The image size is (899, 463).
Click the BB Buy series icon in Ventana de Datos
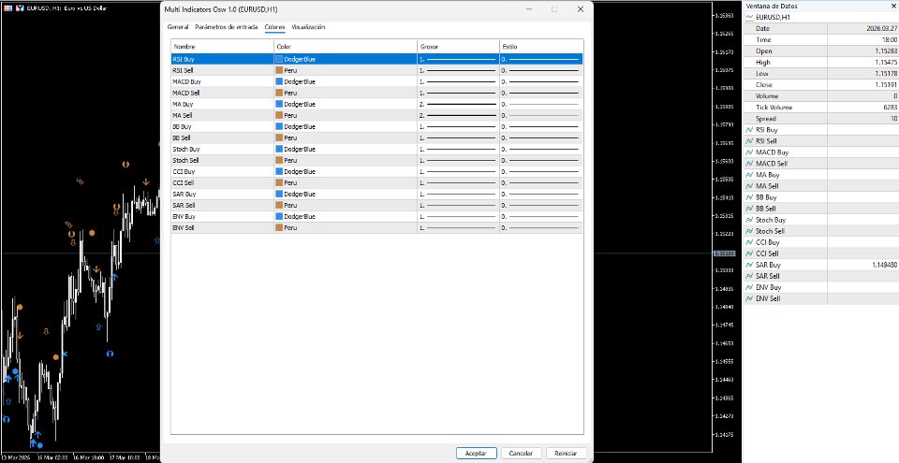click(x=749, y=197)
